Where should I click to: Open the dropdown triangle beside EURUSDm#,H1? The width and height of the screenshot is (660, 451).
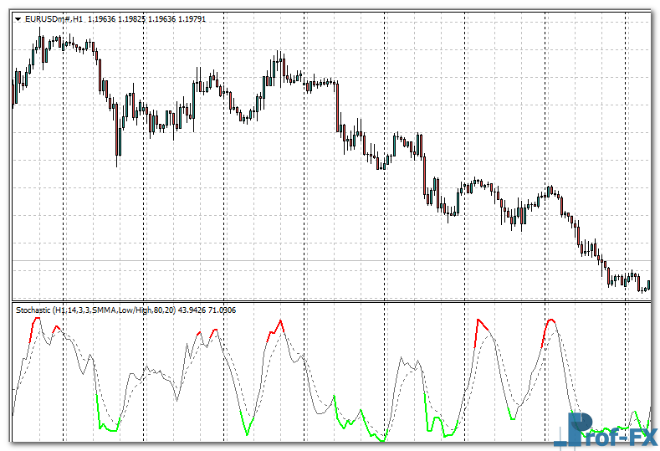point(18,18)
